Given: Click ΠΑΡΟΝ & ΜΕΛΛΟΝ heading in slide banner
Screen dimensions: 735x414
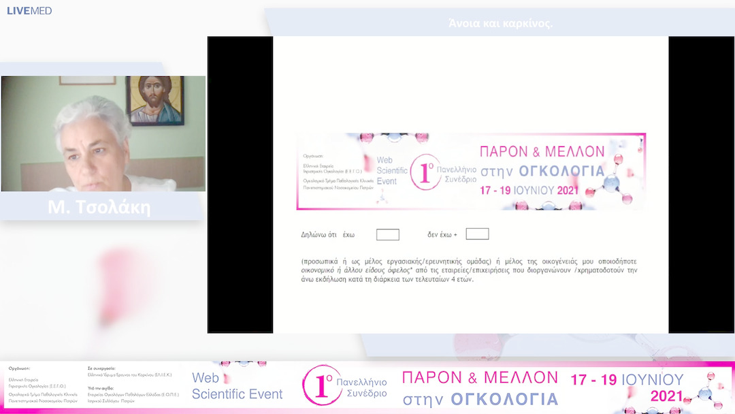Looking at the screenshot, I should [x=542, y=151].
